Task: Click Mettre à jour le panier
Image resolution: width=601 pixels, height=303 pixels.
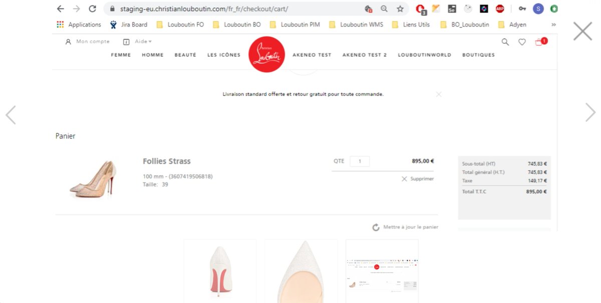Action: tap(406, 227)
